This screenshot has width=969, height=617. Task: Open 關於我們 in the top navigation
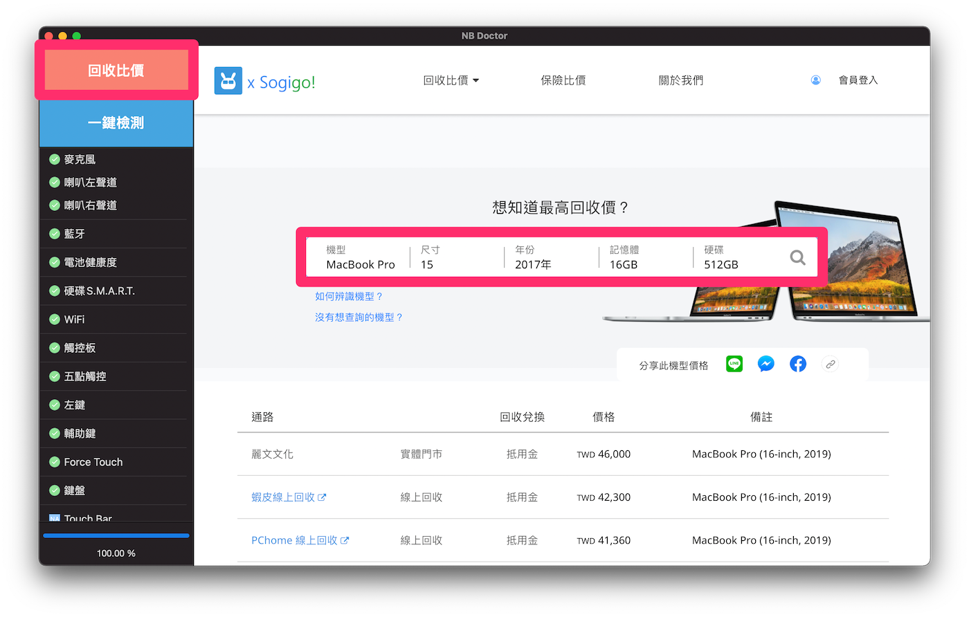tap(681, 80)
